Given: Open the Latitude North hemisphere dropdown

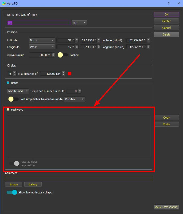Looking at the screenshot, I should tap(41, 40).
